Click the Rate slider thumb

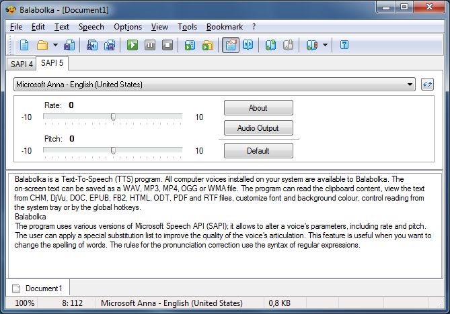[x=114, y=117]
